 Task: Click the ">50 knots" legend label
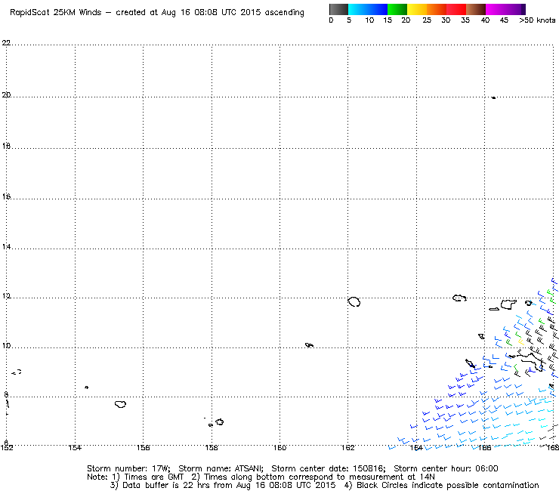coord(537,20)
